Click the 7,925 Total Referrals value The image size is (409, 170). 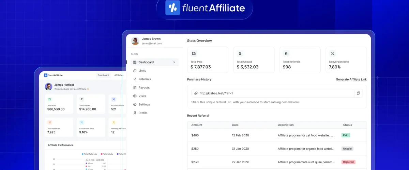(x=51, y=132)
